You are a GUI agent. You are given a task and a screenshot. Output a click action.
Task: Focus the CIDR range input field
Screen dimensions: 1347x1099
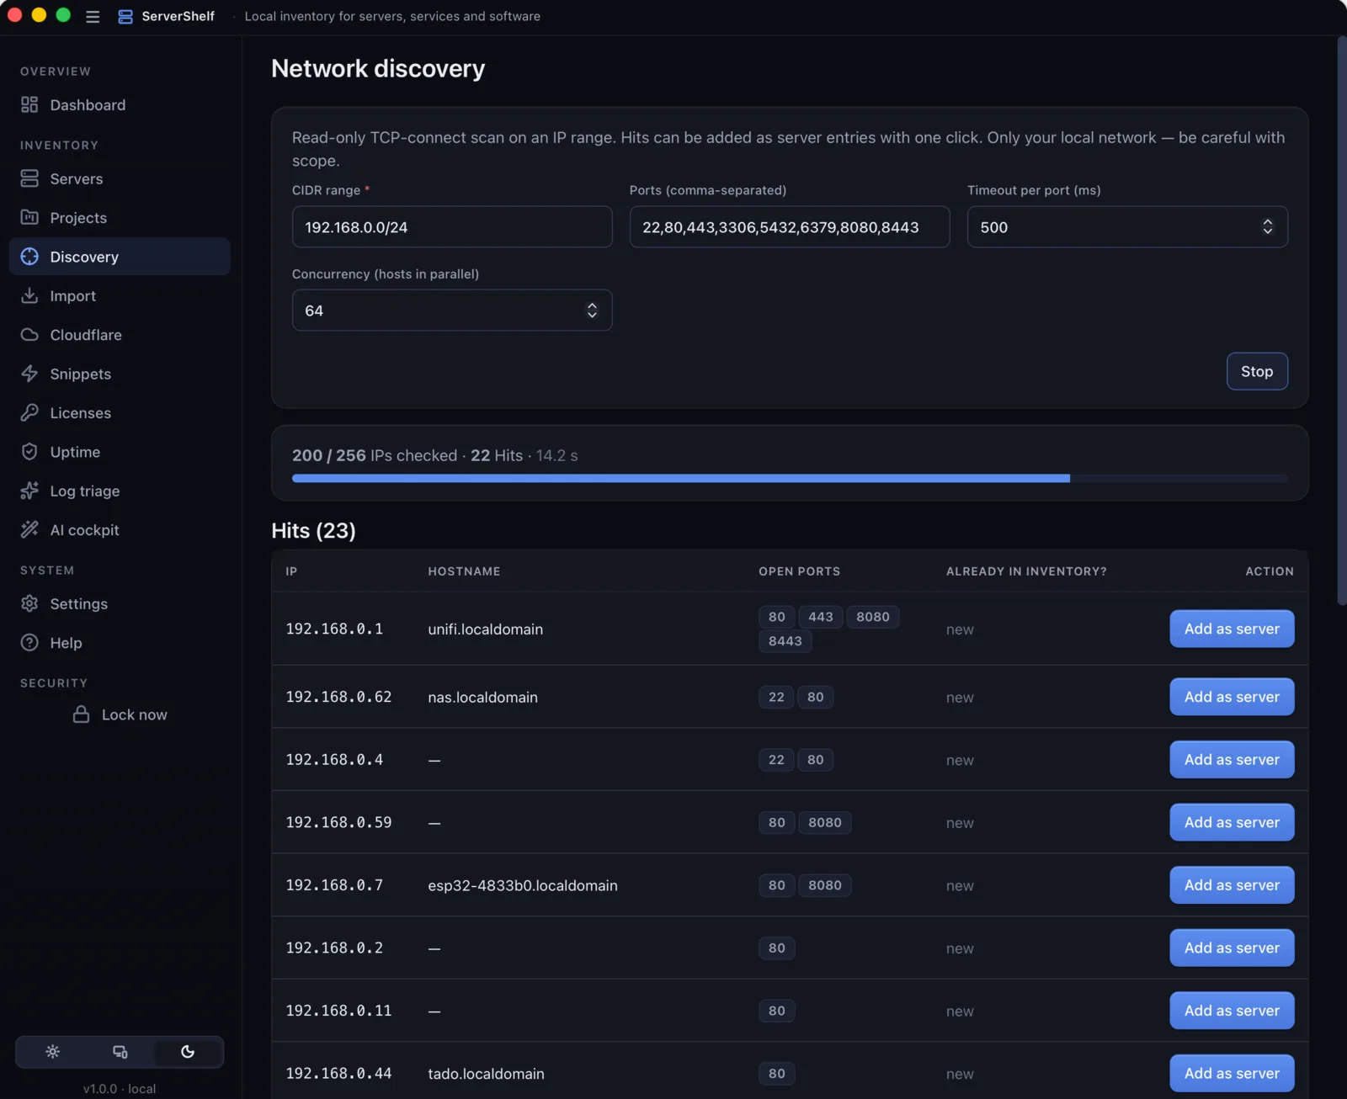coord(452,226)
